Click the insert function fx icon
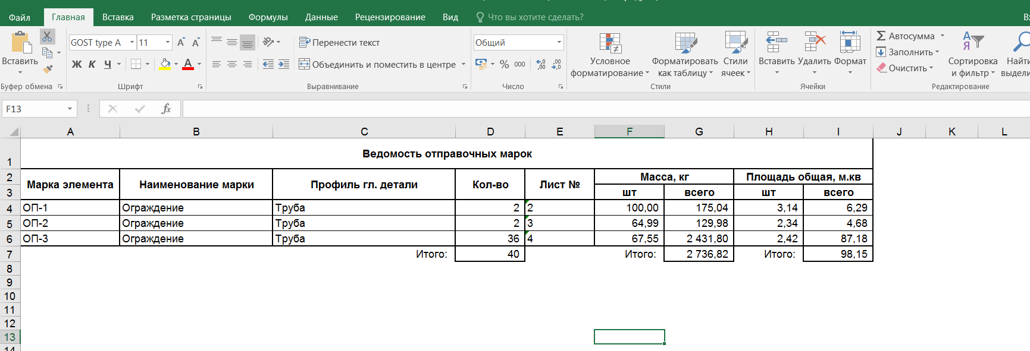The image size is (1030, 351). point(166,109)
